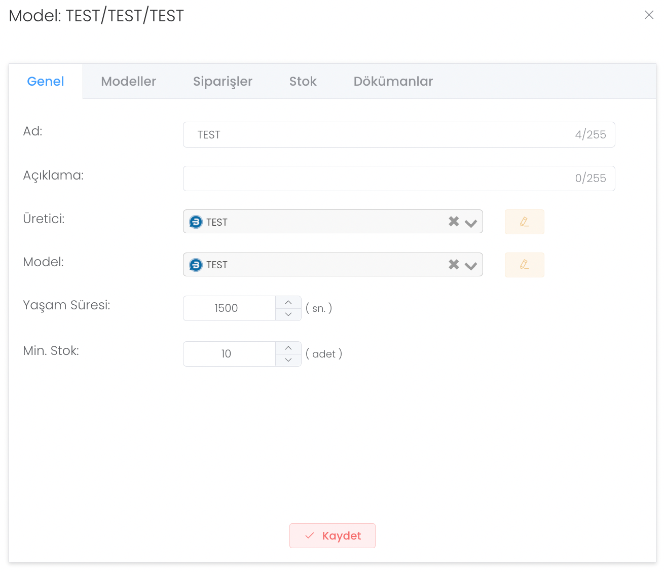Clear the Model selection with X icon
This screenshot has width=664, height=572.
pyautogui.click(x=454, y=265)
